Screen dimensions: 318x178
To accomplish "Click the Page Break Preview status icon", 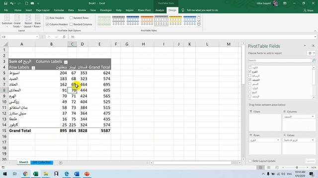I will [x=277, y=168].
